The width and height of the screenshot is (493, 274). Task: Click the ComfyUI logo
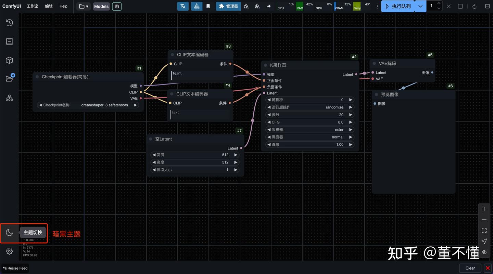pos(12,6)
